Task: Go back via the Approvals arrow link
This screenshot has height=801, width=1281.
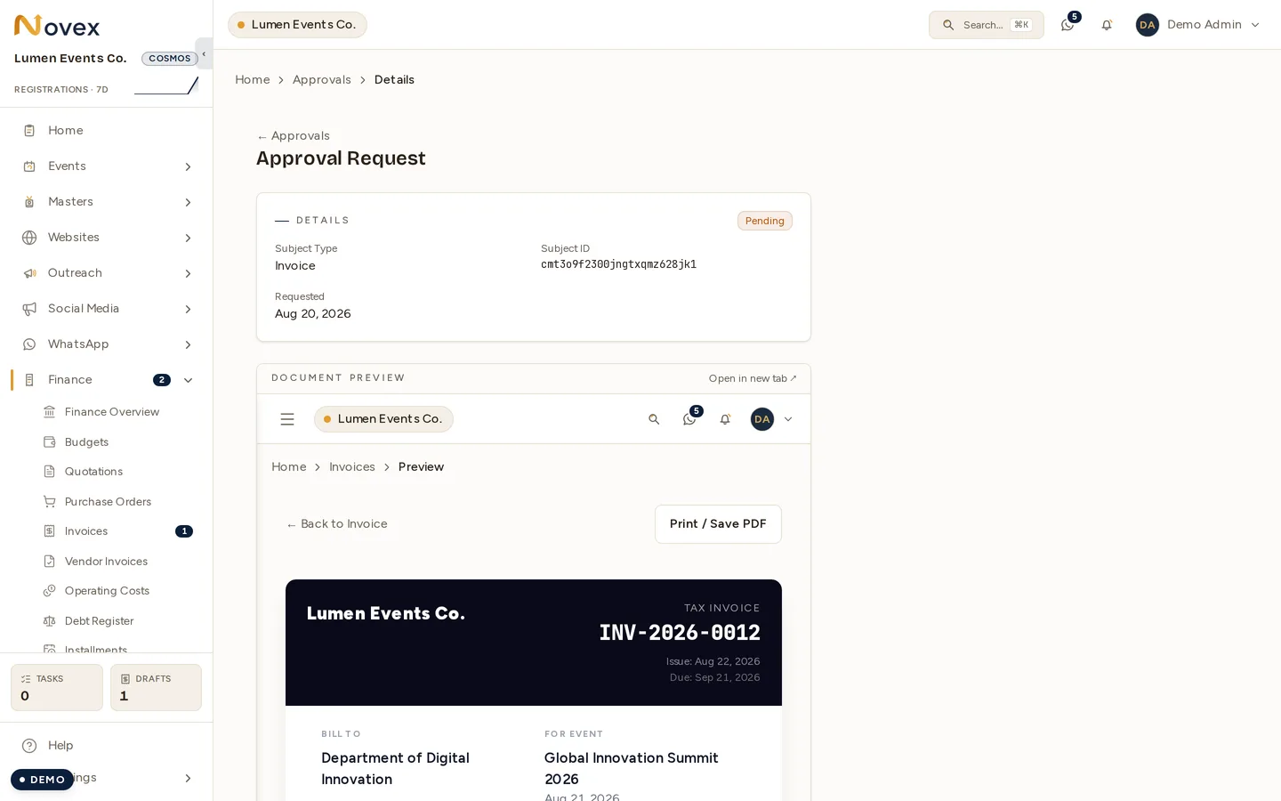Action: [x=294, y=136]
